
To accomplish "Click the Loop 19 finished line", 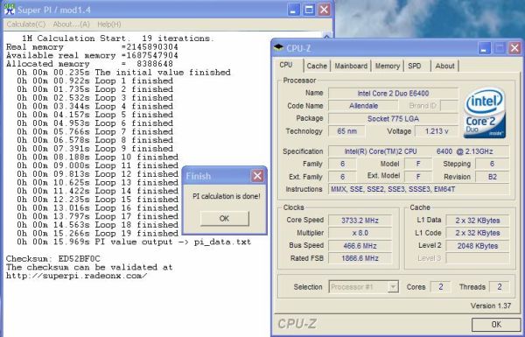I will click(x=97, y=233).
